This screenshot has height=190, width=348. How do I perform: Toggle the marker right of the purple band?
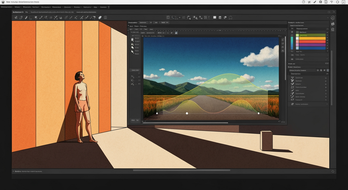[327, 45]
